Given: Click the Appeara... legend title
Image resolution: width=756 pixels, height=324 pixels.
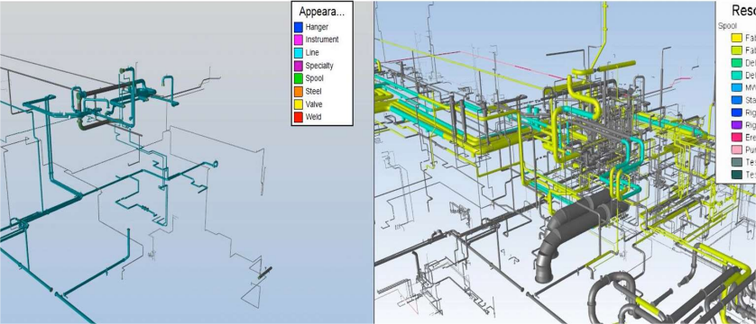Looking at the screenshot, I should pos(320,12).
